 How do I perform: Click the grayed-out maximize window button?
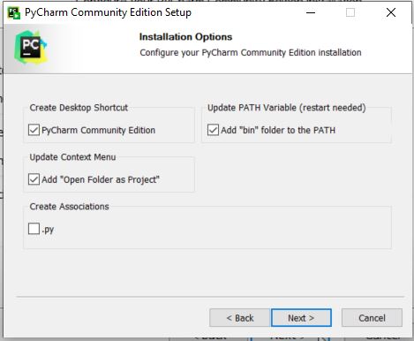point(350,12)
